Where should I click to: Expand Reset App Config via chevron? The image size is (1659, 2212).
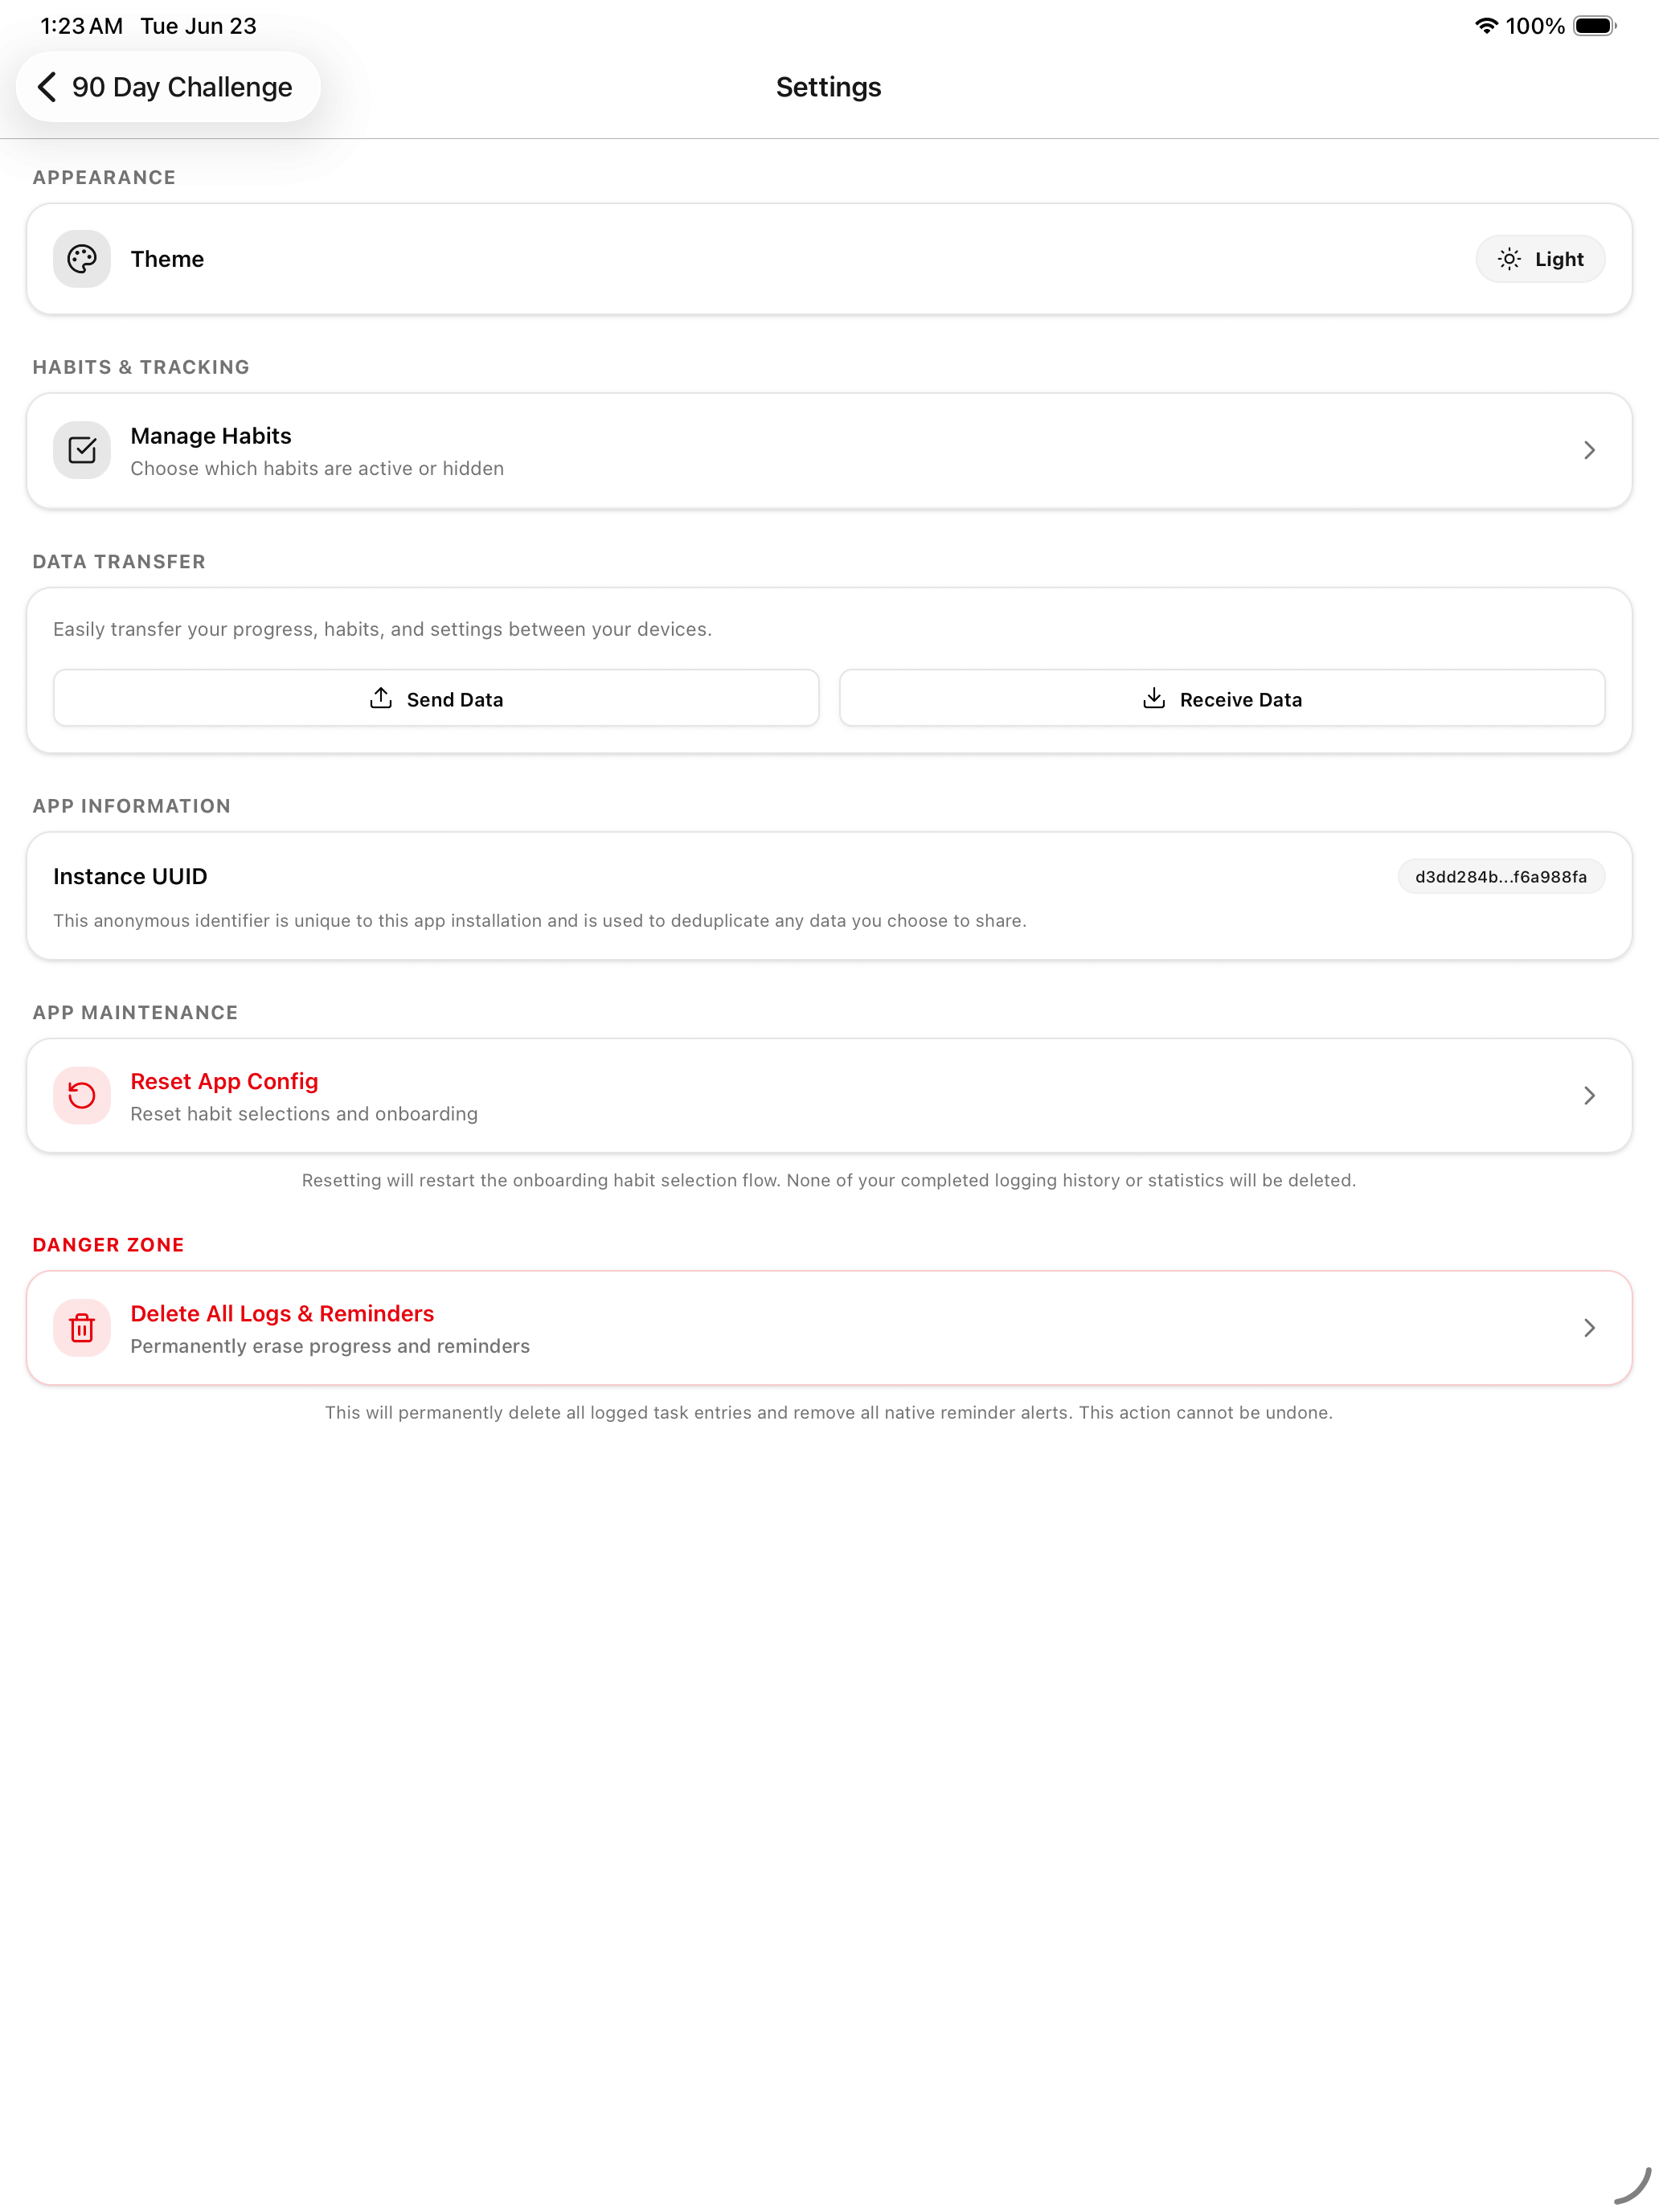click(1589, 1096)
